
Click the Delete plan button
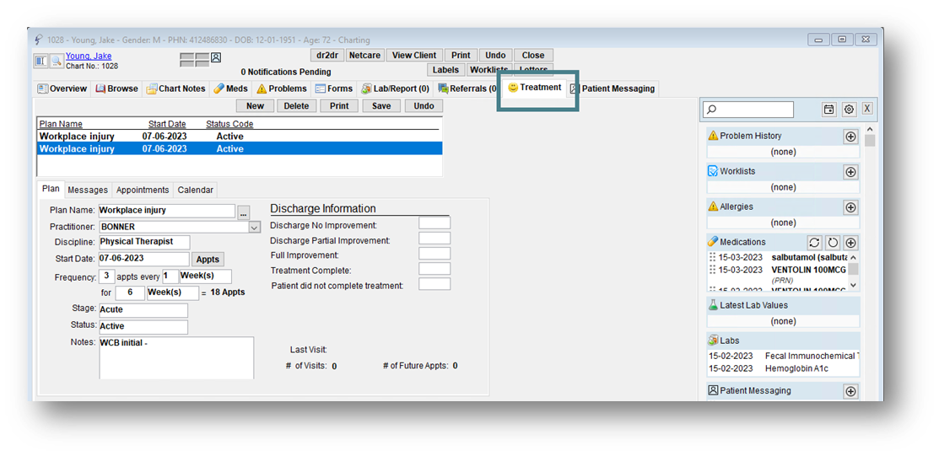tap(296, 106)
